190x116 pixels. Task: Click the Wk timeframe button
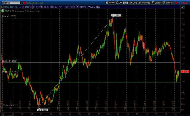tap(125, 3)
